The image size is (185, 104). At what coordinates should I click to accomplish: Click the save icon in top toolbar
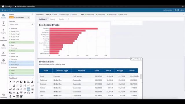tap(175, 10)
